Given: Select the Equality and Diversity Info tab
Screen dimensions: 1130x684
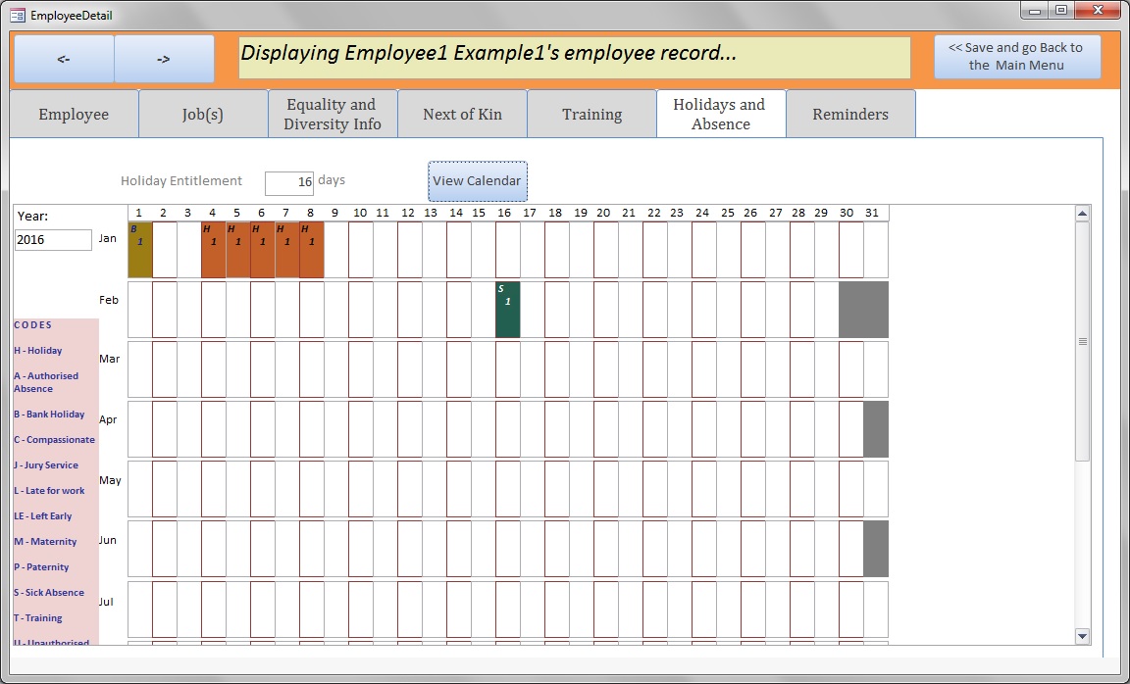Looking at the screenshot, I should tap(332, 115).
